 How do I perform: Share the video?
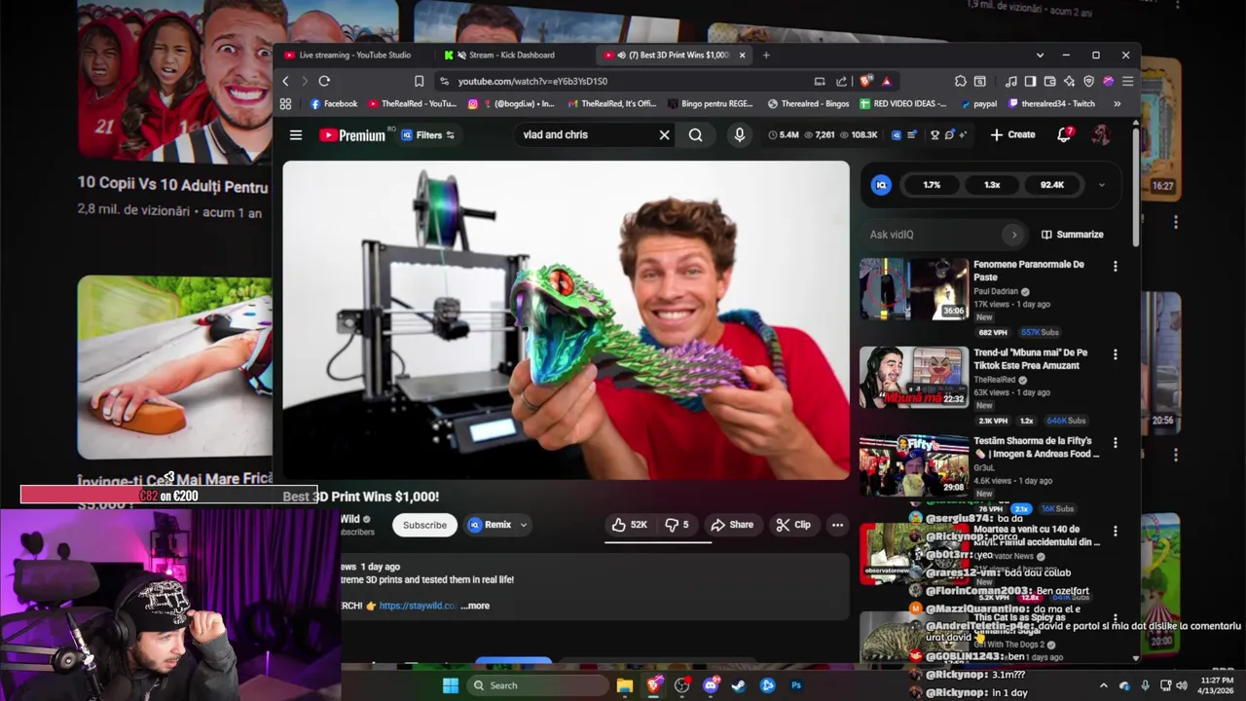click(732, 525)
